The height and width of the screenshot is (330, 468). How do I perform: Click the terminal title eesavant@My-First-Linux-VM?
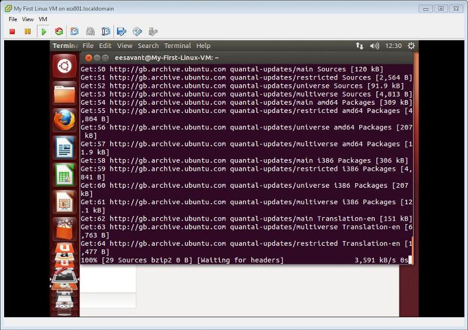[x=167, y=58]
